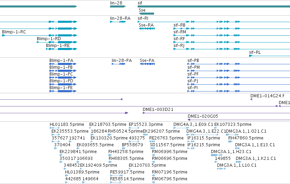Click the DMG3A1_1.H23.C1 label
The height and width of the screenshot is (184, 290).
231,152
